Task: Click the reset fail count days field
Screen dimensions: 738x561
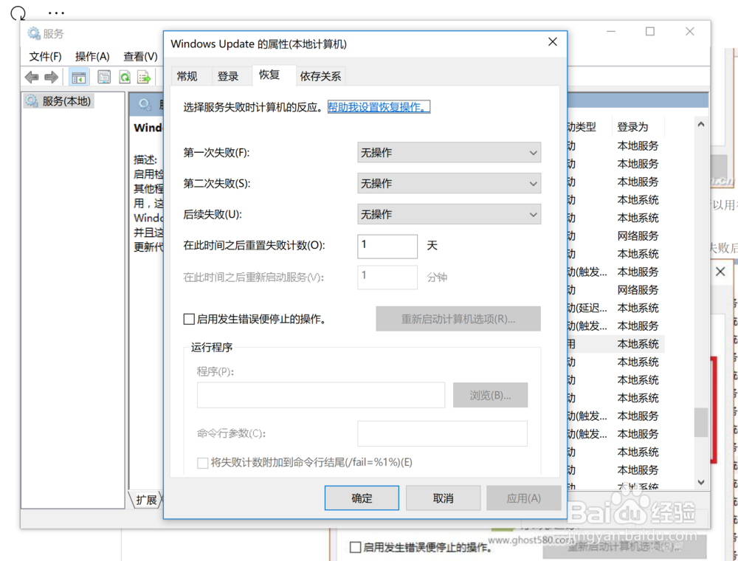Action: tap(387, 246)
